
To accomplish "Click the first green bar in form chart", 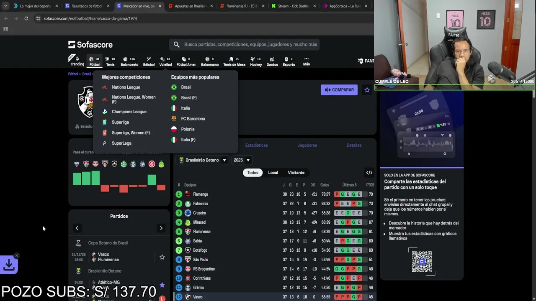I will [x=77, y=180].
